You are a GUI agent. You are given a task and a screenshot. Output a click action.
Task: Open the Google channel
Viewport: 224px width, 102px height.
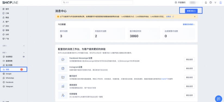point(7,74)
